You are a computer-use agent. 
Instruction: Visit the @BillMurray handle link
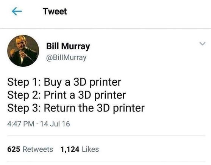coord(66,58)
